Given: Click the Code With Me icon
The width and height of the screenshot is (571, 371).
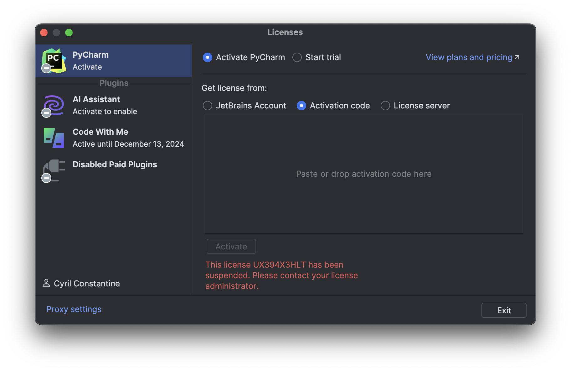Looking at the screenshot, I should (54, 138).
